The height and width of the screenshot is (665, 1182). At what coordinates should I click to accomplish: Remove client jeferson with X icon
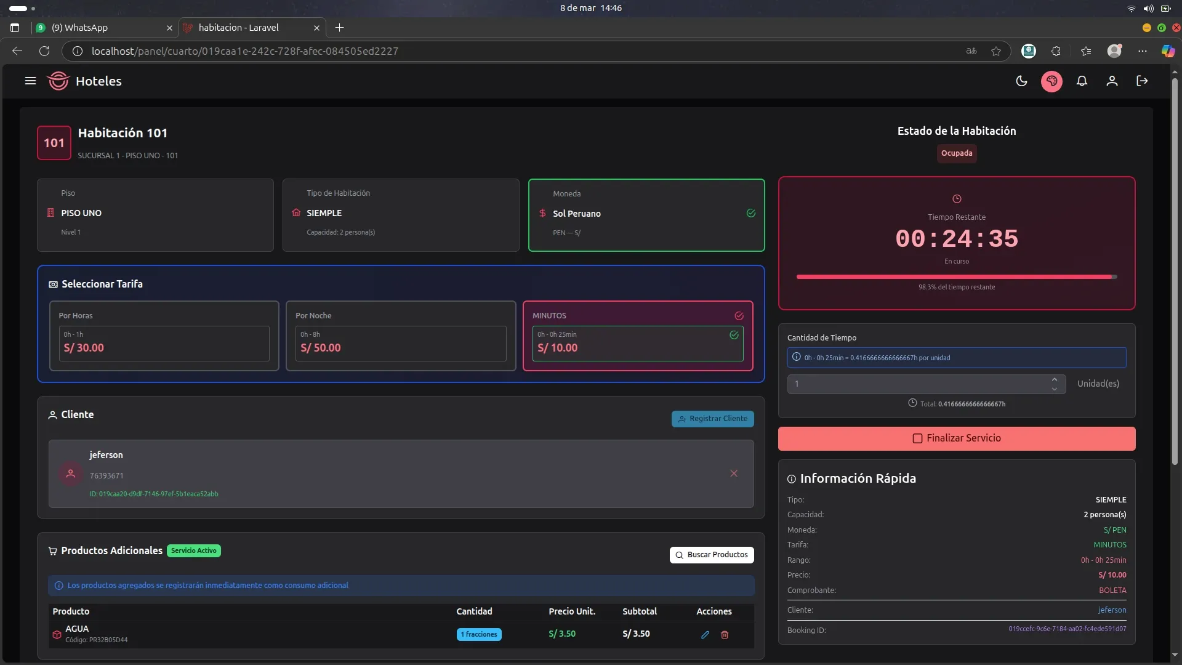[734, 473]
